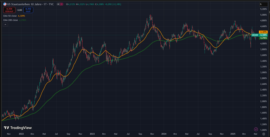Click the orange 4,309% price-axis label
Screen dimensions: 270x137
[263, 32]
